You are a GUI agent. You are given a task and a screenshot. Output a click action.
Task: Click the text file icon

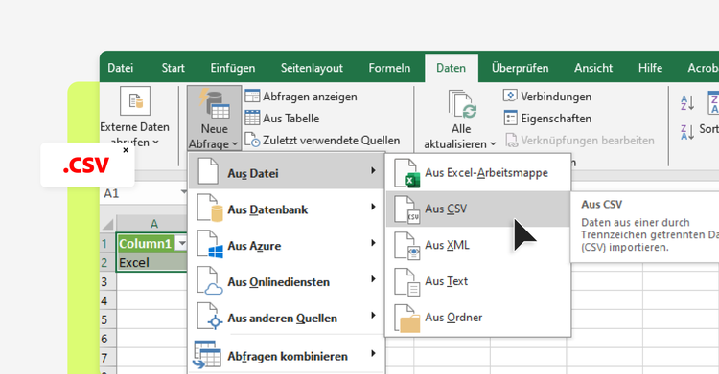[407, 281]
